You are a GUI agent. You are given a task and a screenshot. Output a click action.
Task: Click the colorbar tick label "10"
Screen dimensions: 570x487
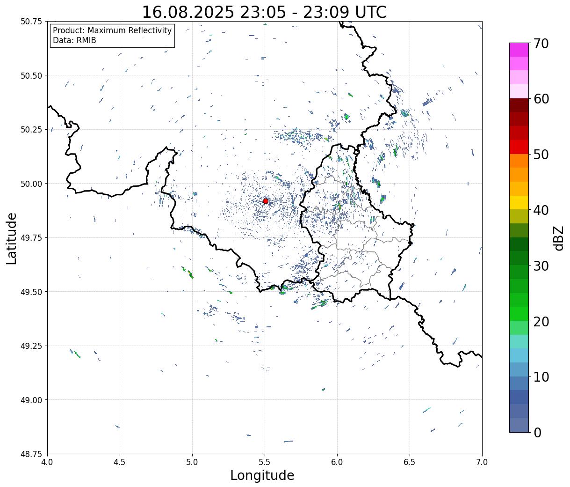541,376
